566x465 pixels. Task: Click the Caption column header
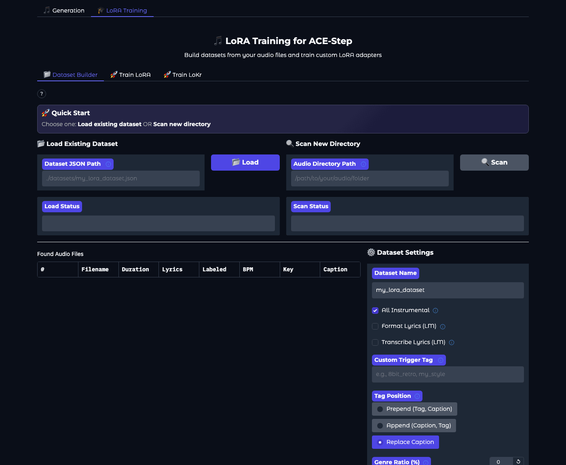click(x=340, y=270)
